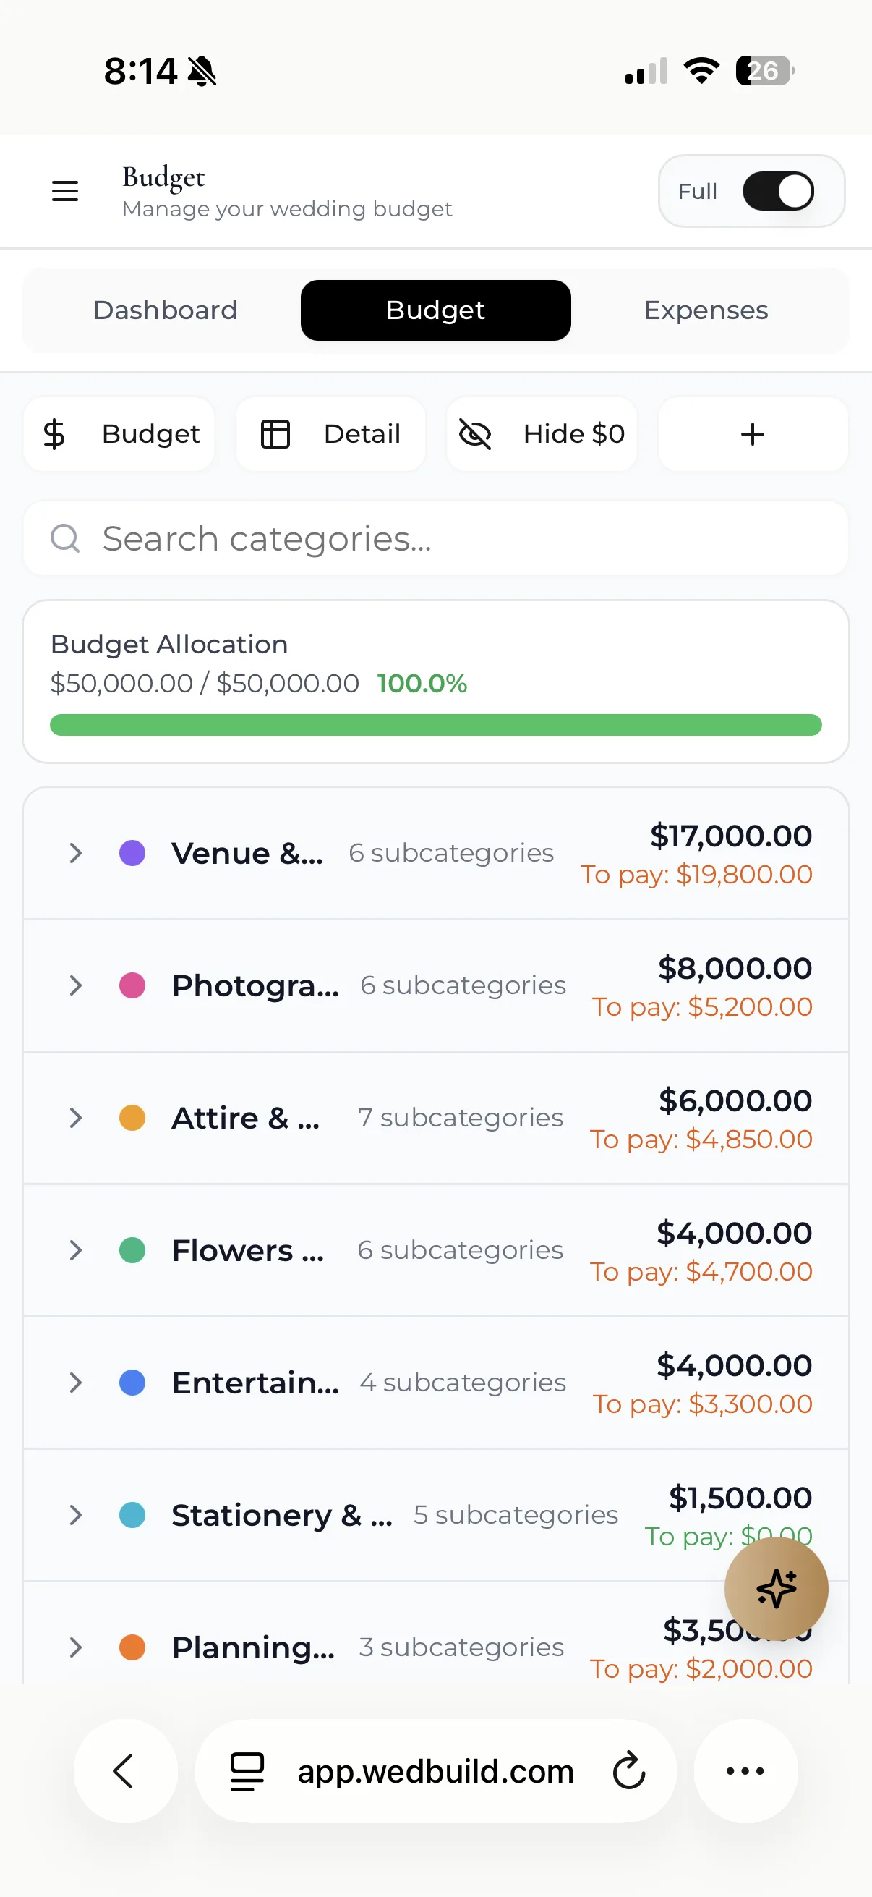
Task: Switch to the Expenses tab
Action: [706, 310]
